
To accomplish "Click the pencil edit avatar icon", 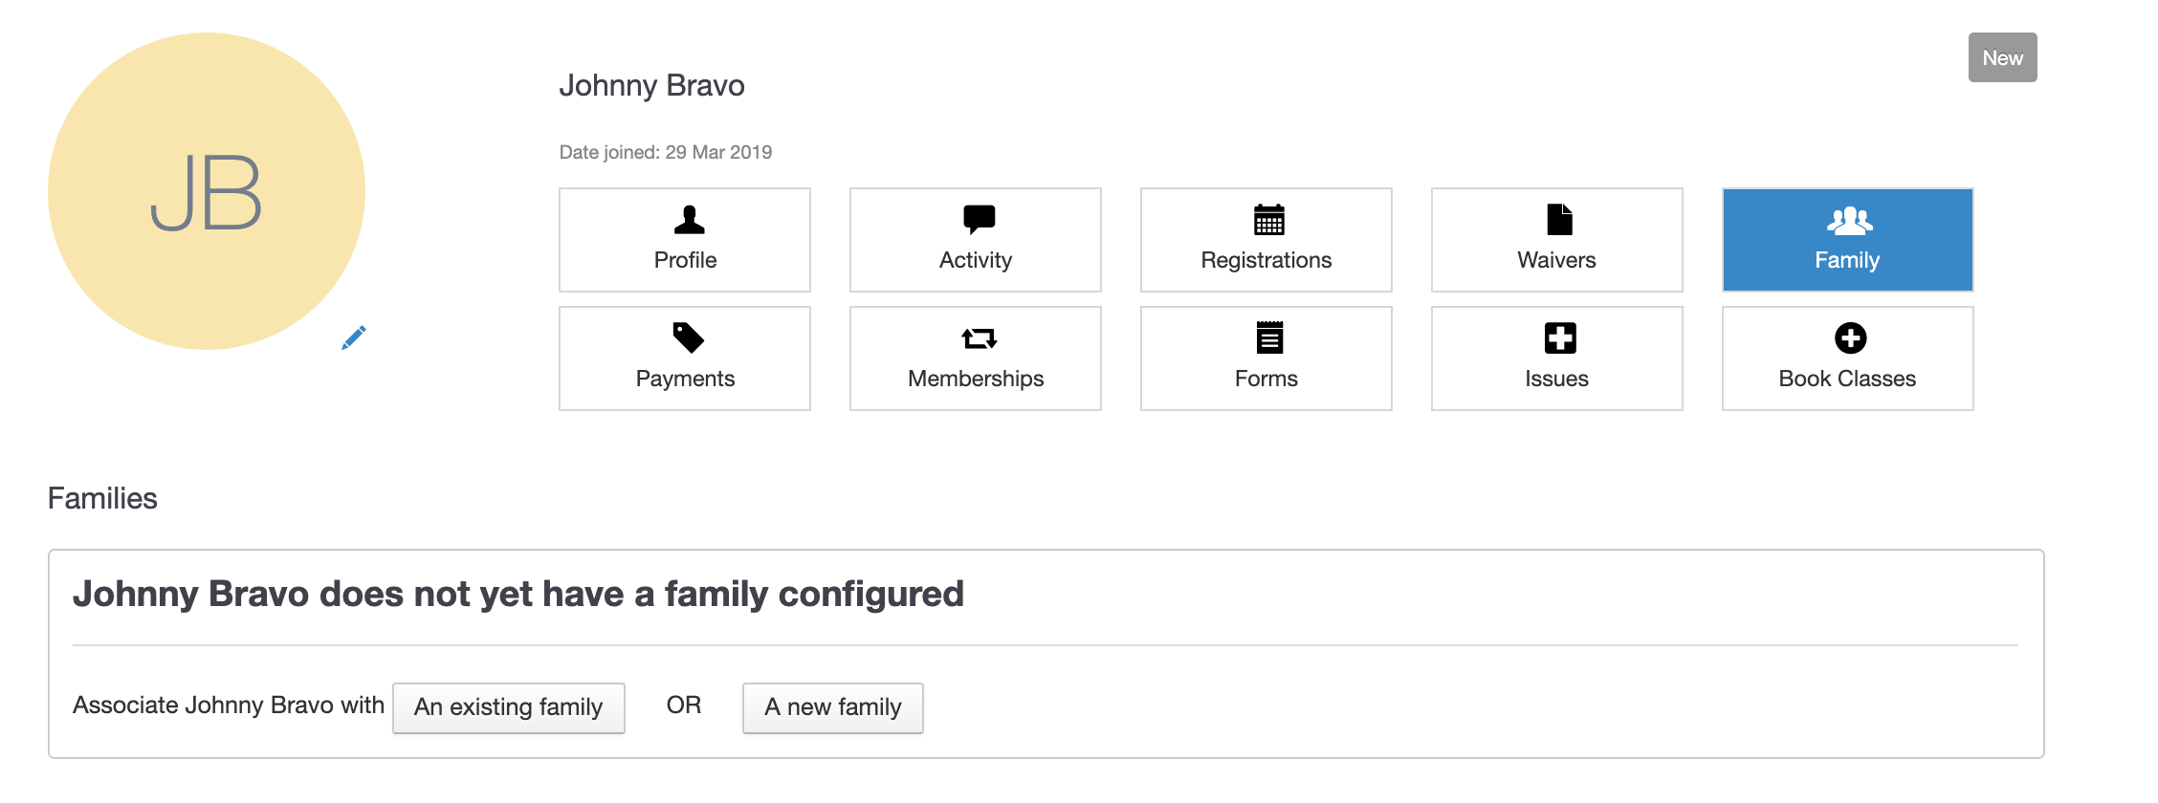I will click(x=354, y=337).
